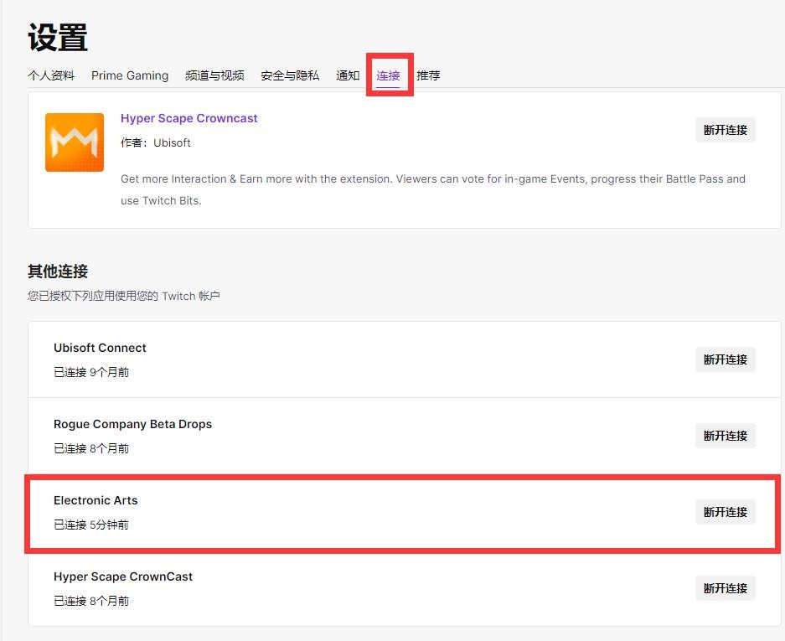This screenshot has height=641, width=785.
Task: Go to the 频道与视频 tab
Action: pyautogui.click(x=214, y=75)
